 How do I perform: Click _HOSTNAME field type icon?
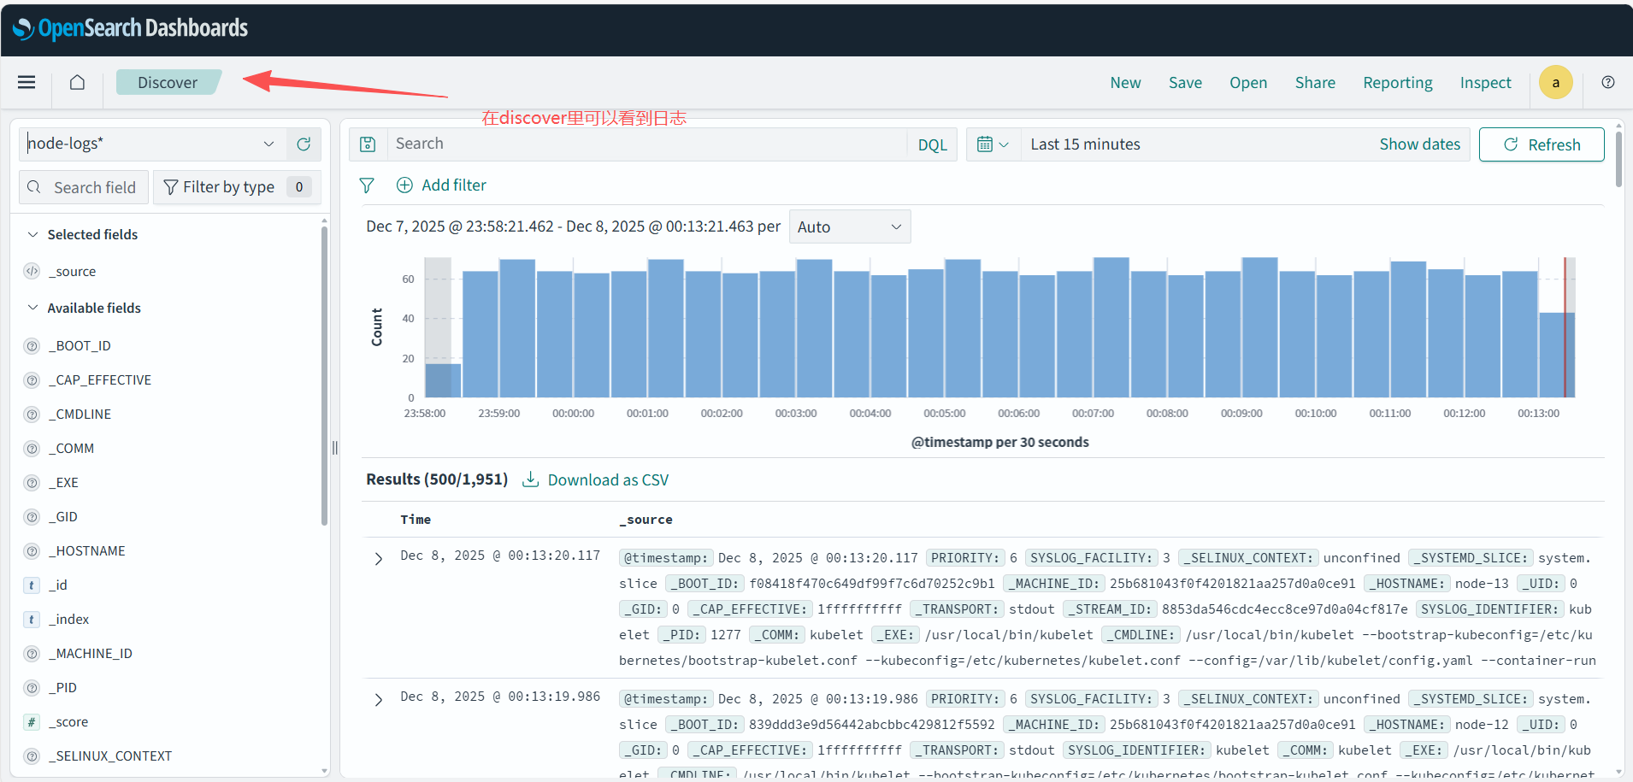32,551
